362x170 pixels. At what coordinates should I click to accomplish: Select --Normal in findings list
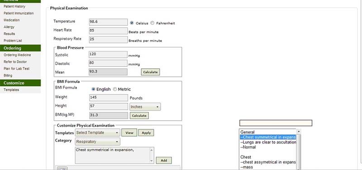tap(248, 147)
